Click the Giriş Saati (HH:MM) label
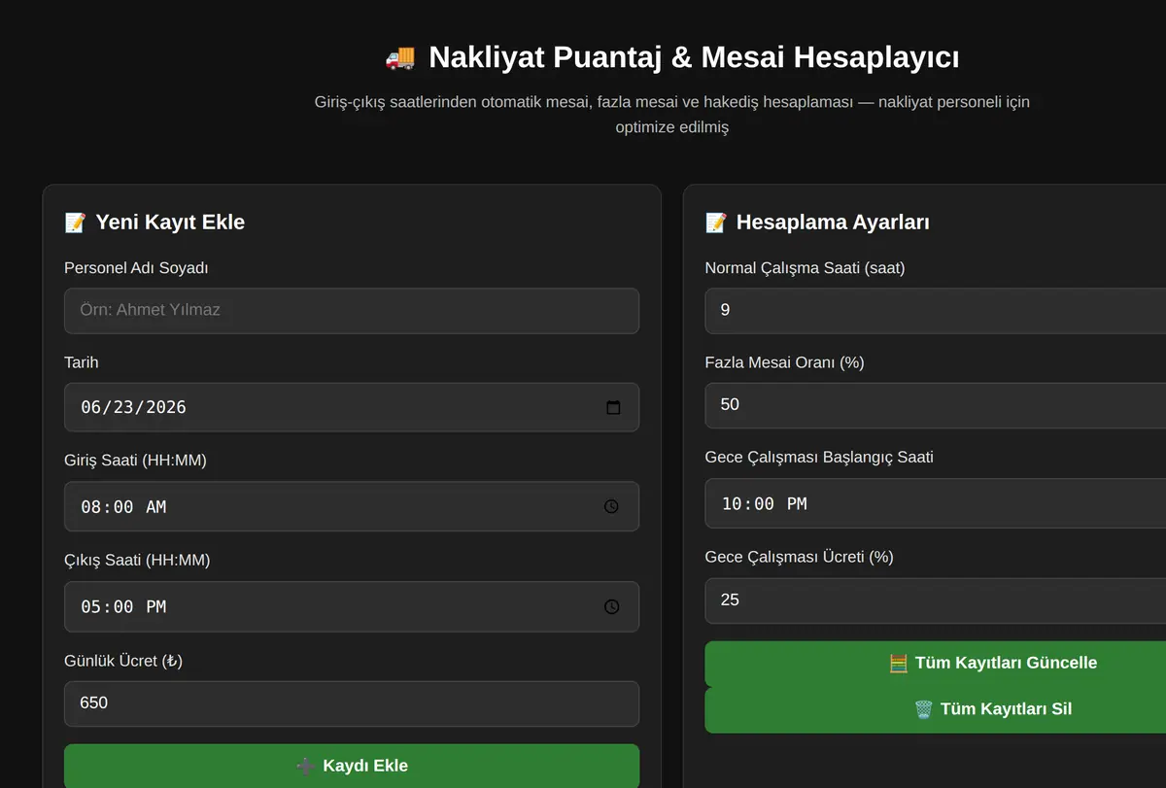The image size is (1166, 788). pyautogui.click(x=135, y=461)
